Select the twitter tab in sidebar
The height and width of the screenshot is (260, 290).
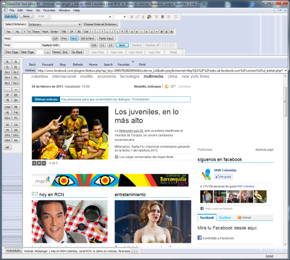click(x=225, y=218)
